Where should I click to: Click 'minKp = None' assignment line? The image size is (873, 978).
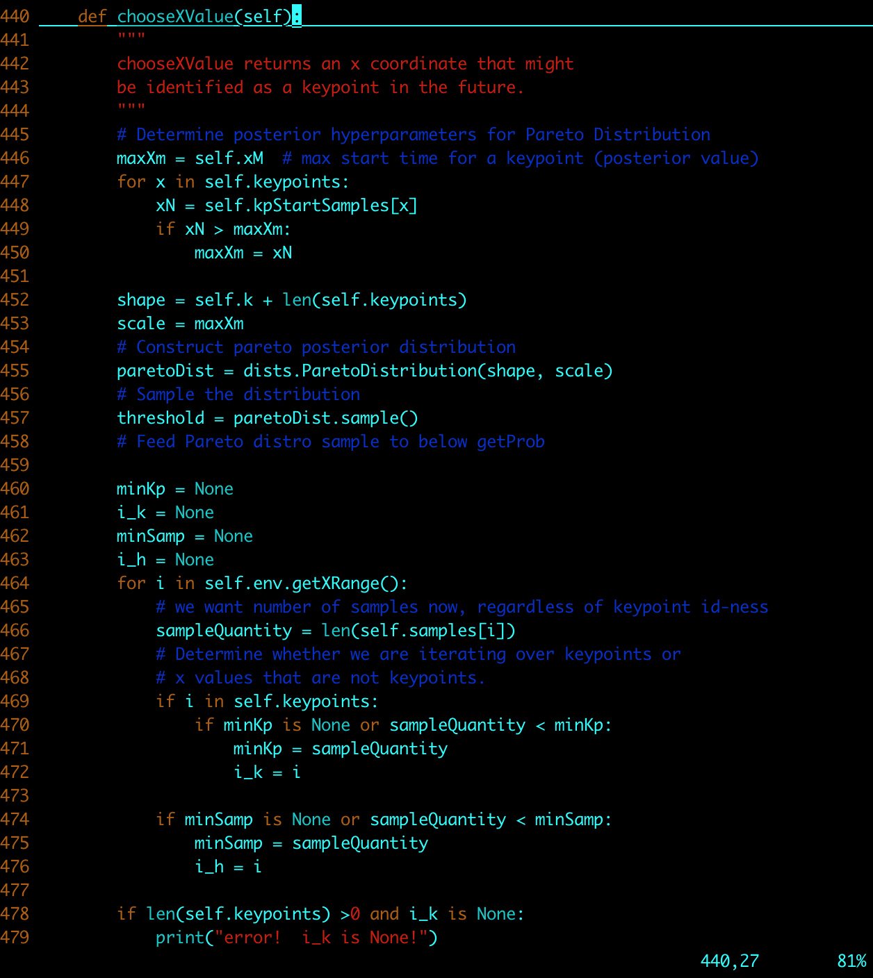click(174, 489)
